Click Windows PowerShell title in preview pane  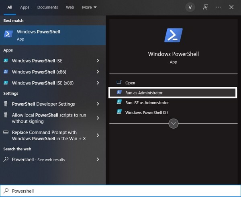[174, 54]
